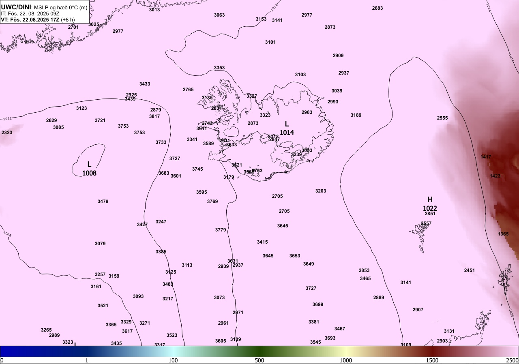
Task: Click the freezing level value 3721
Action: click(100, 120)
